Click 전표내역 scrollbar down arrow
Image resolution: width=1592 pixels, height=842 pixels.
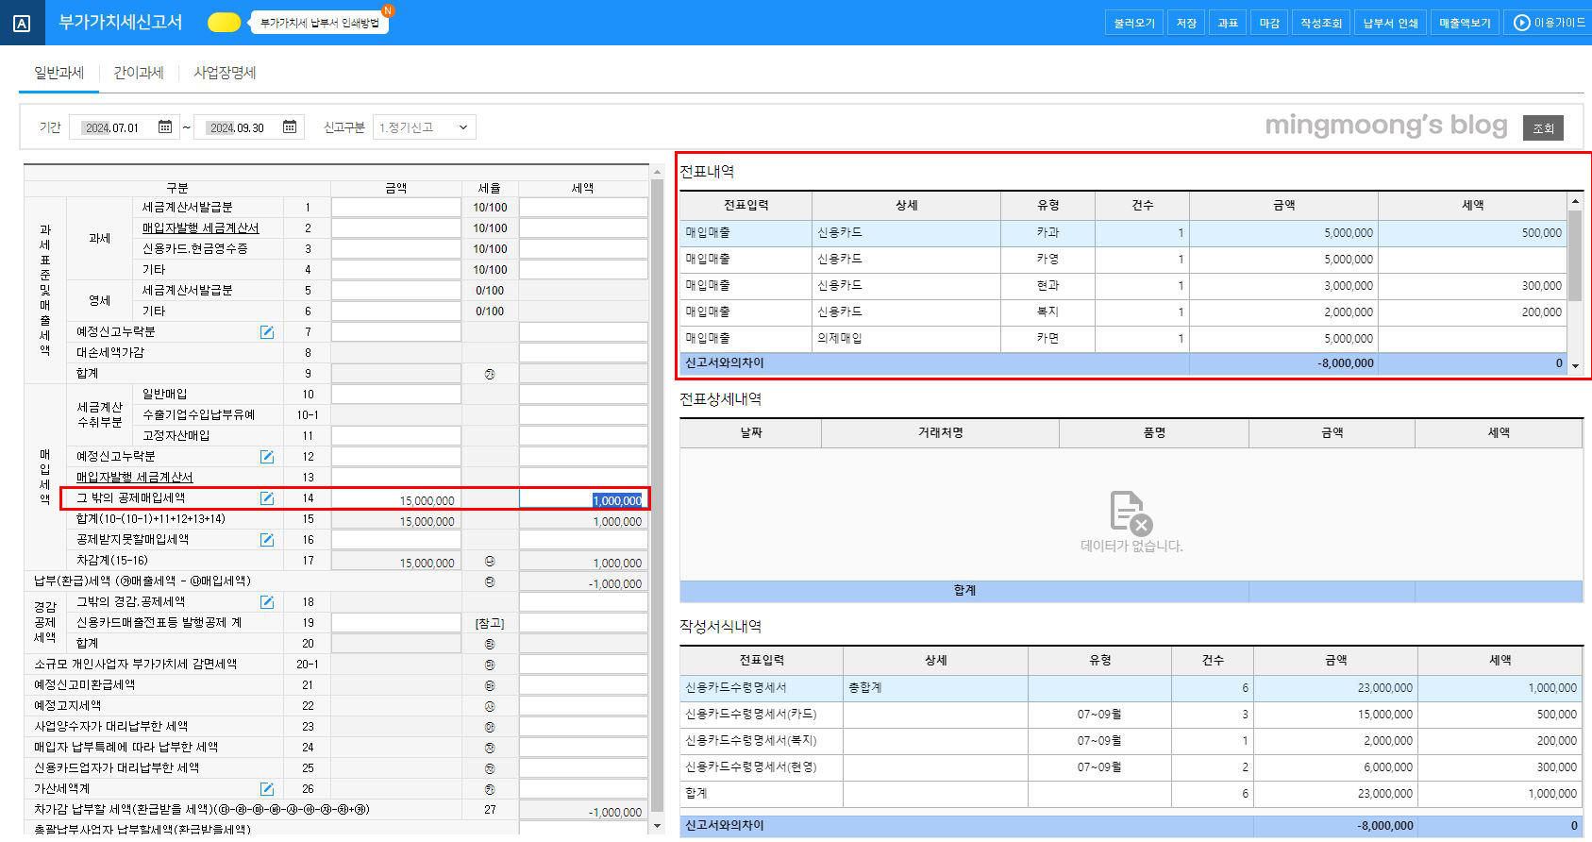tap(1575, 365)
